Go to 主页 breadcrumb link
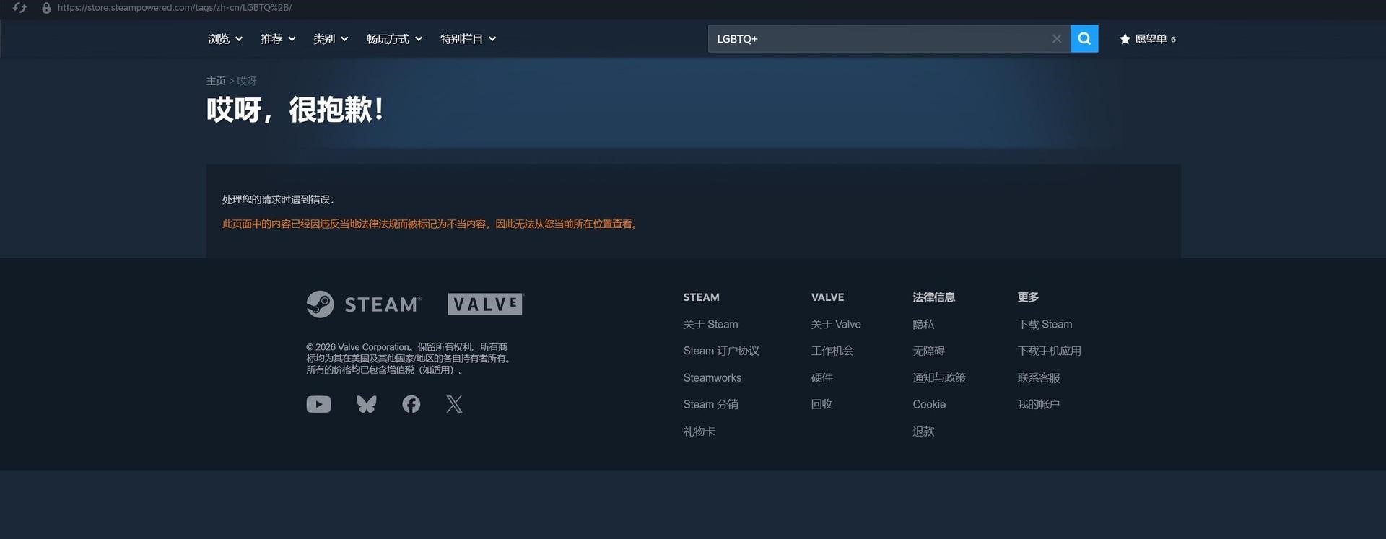 (x=216, y=81)
